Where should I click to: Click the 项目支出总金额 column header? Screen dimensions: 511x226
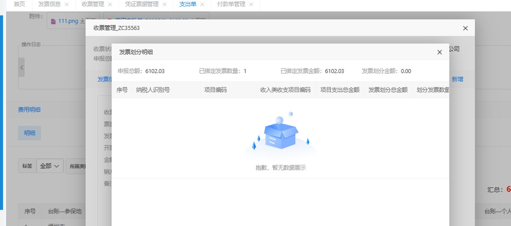point(340,90)
